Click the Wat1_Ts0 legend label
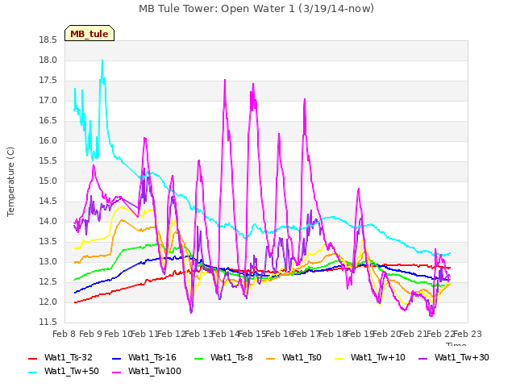The image size is (516, 387). click(x=302, y=357)
